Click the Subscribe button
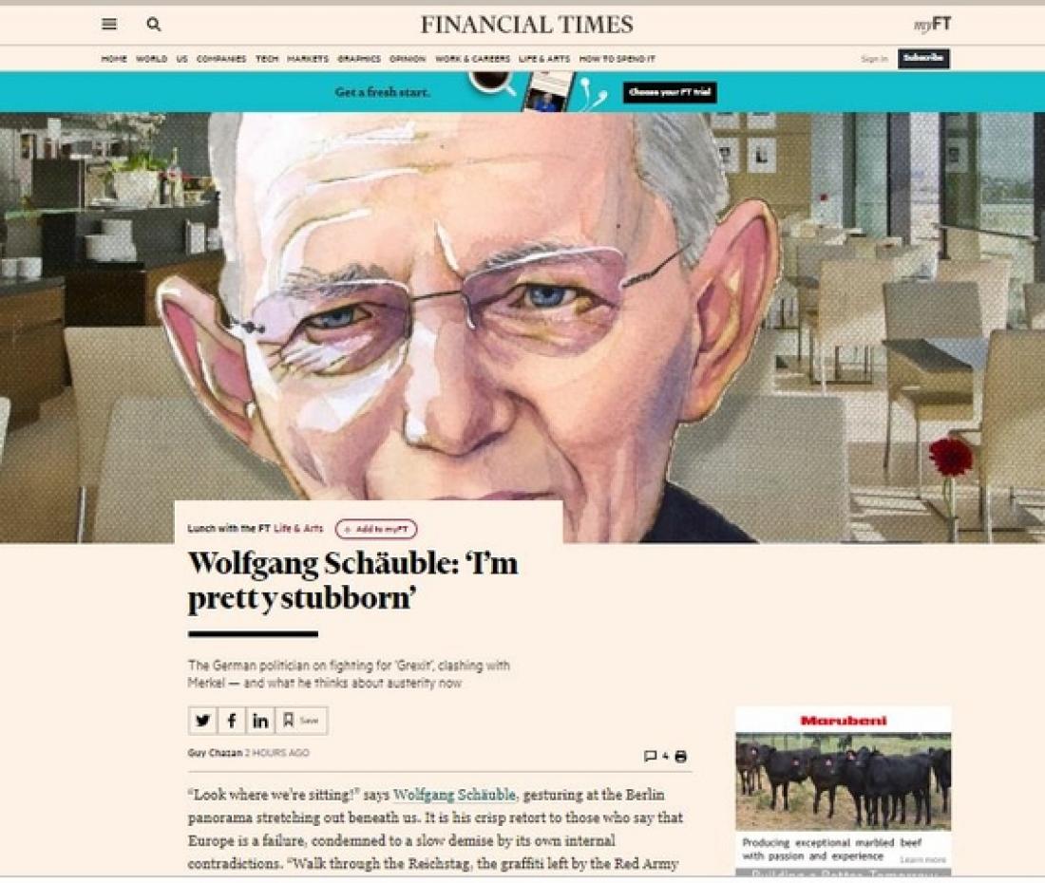The width and height of the screenshot is (1045, 883). [x=923, y=59]
